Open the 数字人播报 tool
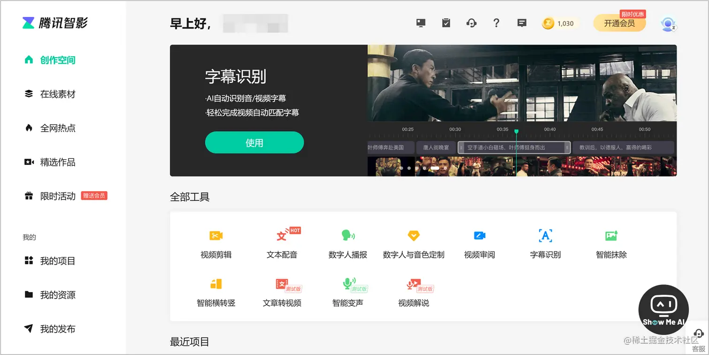 (348, 244)
